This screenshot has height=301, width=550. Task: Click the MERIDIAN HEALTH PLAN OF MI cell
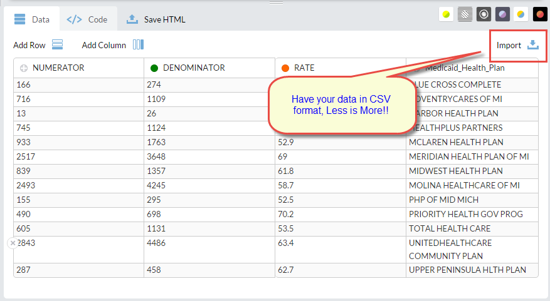point(472,157)
